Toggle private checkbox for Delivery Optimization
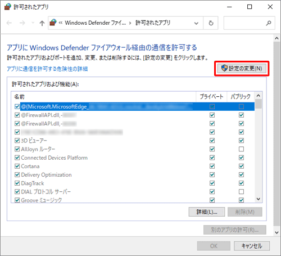 pos(212,174)
